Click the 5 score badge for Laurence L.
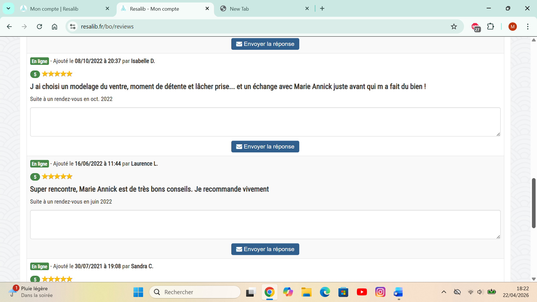The image size is (537, 302). pyautogui.click(x=35, y=177)
